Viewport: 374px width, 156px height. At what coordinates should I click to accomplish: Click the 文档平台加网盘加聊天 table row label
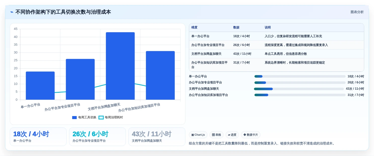(x=206, y=54)
